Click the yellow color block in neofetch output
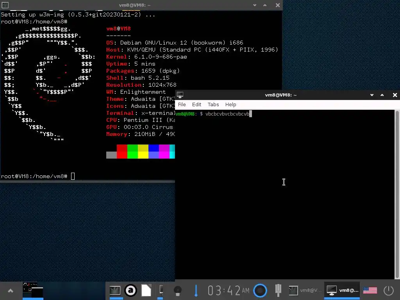 click(x=143, y=152)
